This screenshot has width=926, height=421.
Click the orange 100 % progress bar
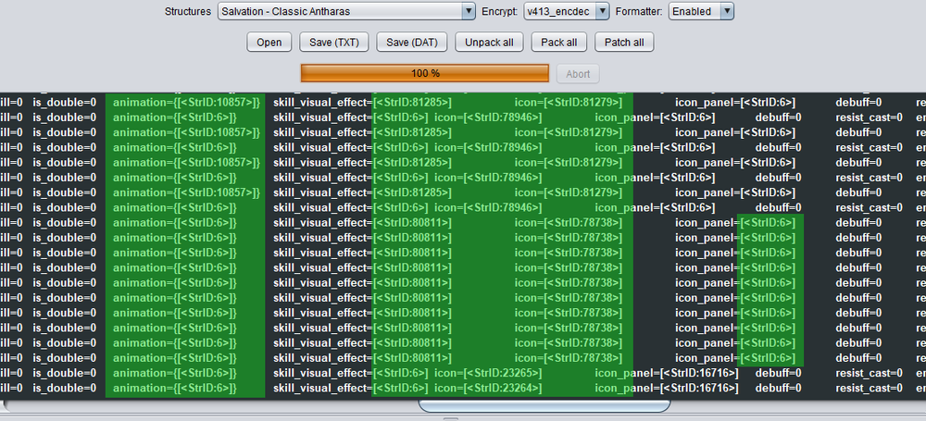pyautogui.click(x=424, y=73)
